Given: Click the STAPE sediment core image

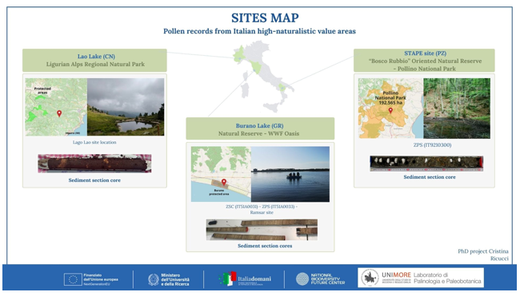Looking at the screenshot, I should [x=426, y=164].
